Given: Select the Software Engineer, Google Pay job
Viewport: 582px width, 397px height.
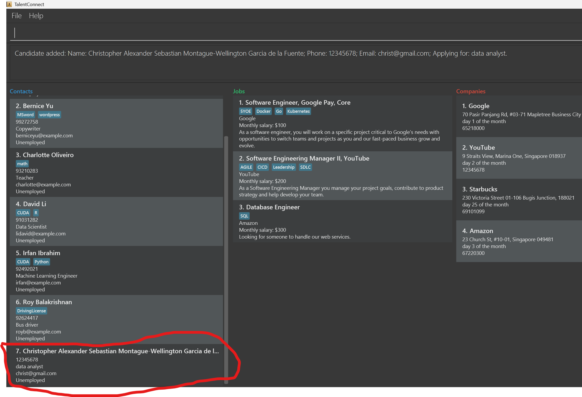Looking at the screenshot, I should click(x=342, y=123).
